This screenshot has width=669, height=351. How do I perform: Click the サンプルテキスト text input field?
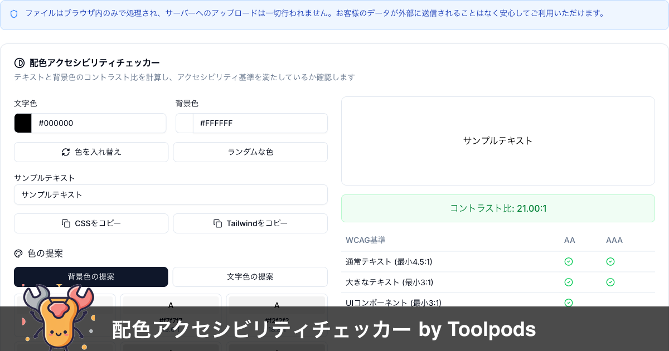(x=171, y=194)
